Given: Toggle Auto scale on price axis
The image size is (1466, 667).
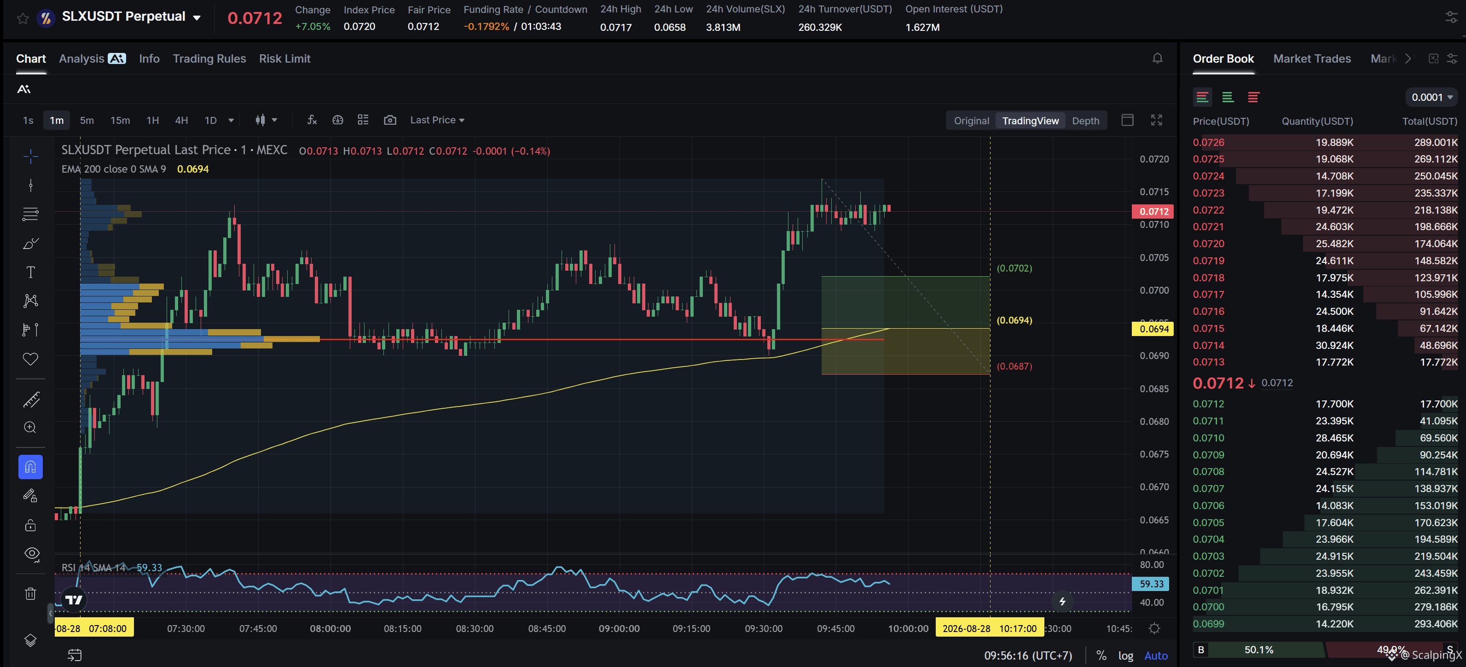Looking at the screenshot, I should click(1156, 655).
